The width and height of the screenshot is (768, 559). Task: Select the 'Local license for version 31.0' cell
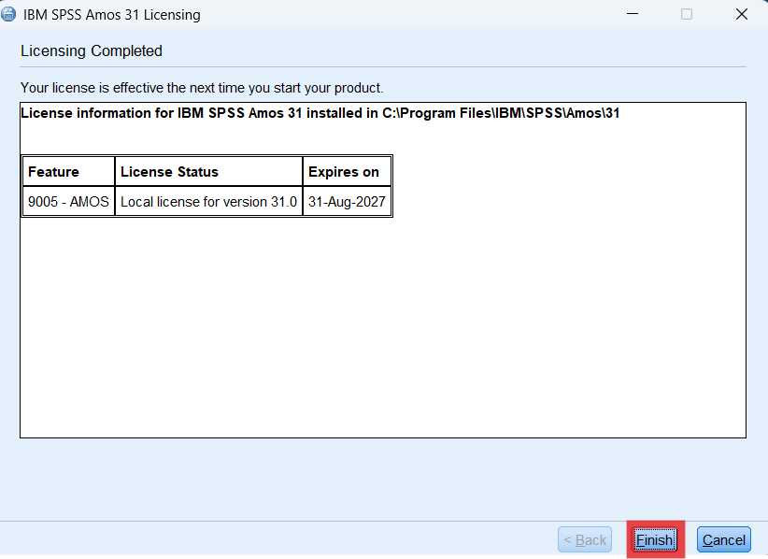tap(208, 201)
